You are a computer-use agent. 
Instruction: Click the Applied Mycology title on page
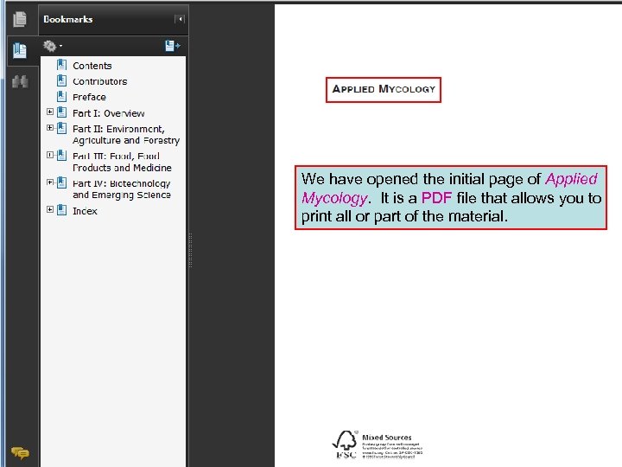(384, 89)
